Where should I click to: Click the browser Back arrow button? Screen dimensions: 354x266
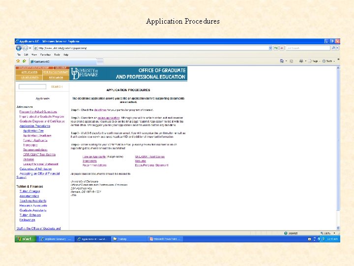[19, 48]
